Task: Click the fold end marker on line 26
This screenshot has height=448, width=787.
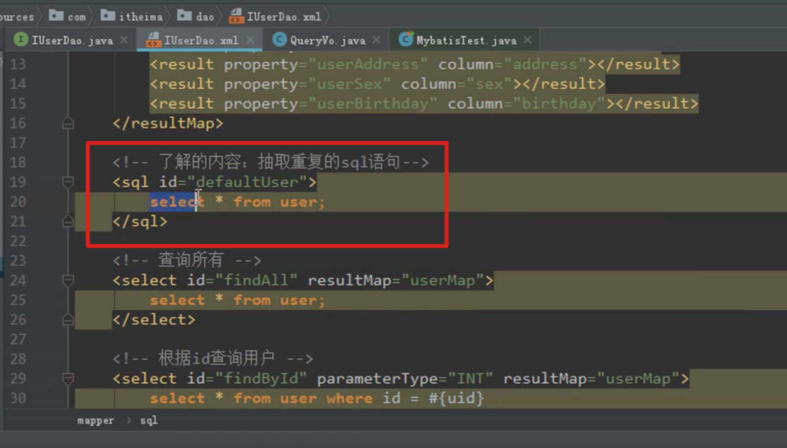Action: (68, 320)
